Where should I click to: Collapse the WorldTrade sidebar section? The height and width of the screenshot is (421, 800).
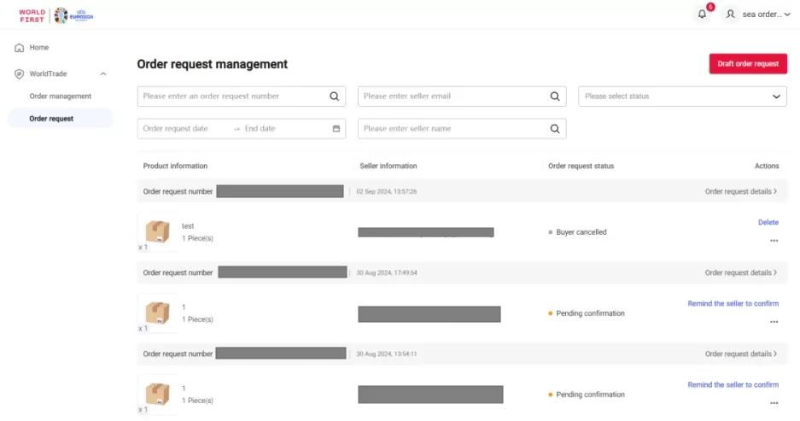click(103, 74)
